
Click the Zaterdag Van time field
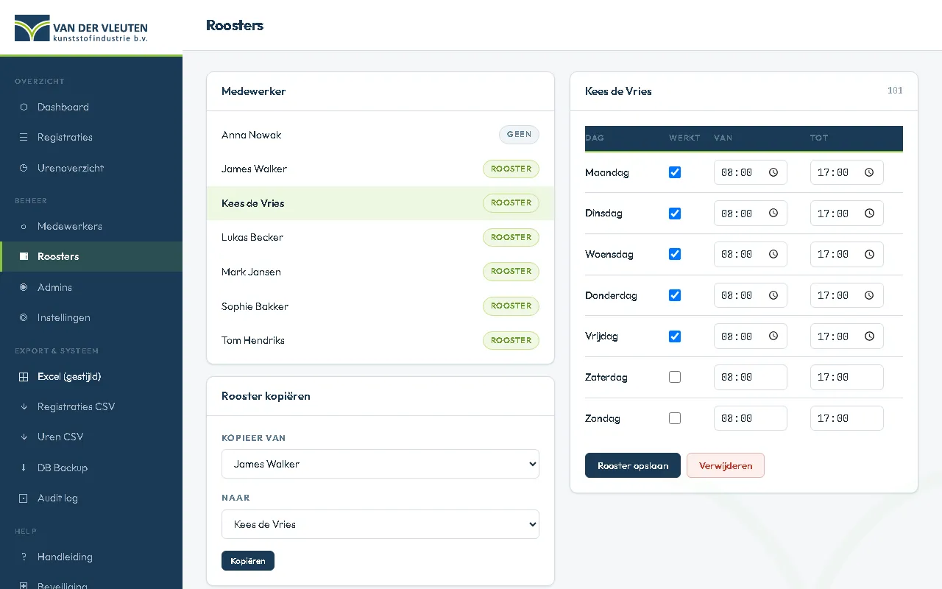(751, 377)
